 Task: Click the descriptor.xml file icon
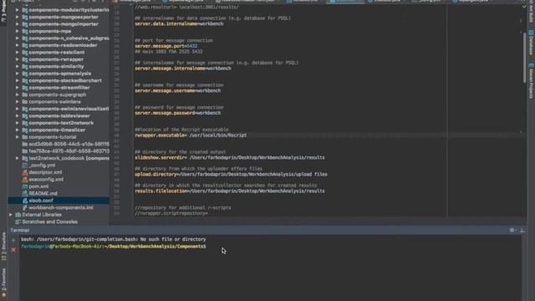[25, 172]
